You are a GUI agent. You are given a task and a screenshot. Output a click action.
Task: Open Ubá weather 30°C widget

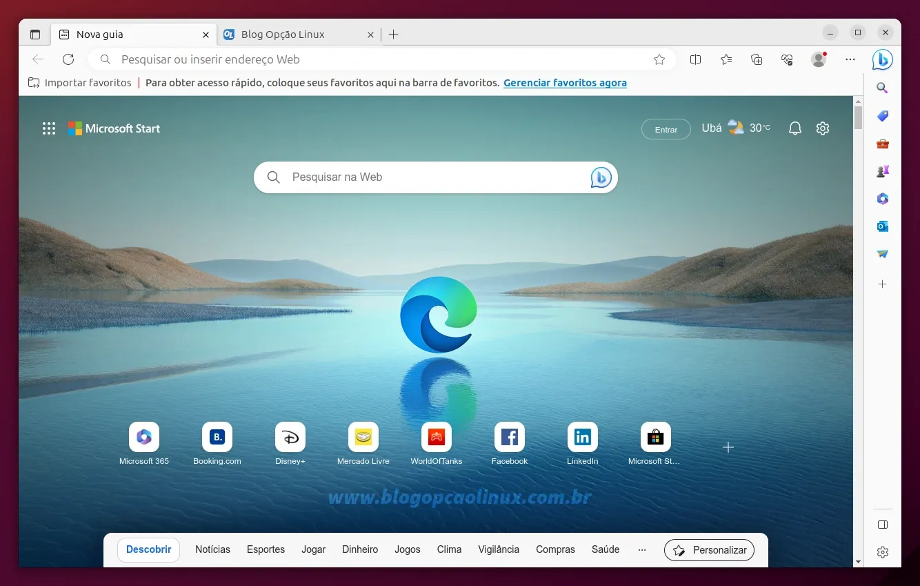pos(736,128)
